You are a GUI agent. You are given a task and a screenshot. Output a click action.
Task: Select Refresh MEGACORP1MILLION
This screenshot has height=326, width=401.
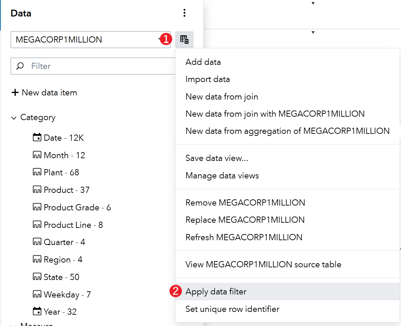(244, 237)
